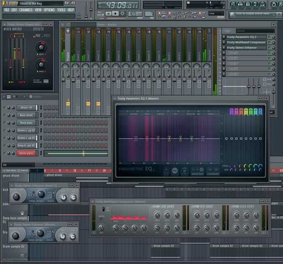
Task: Click band 1 node on the EQ curve
Action: 136,139
